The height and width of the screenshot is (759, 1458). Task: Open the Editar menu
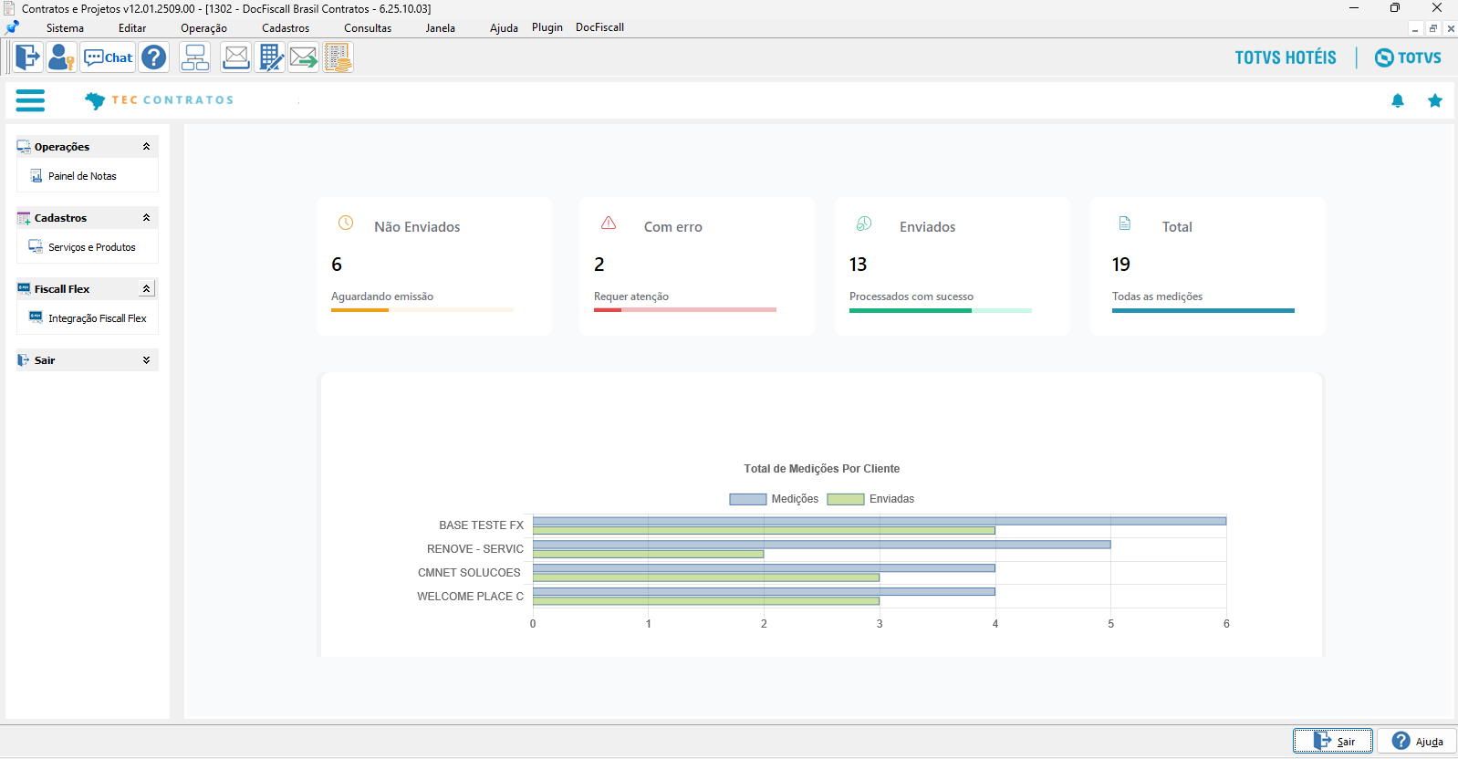(x=132, y=28)
